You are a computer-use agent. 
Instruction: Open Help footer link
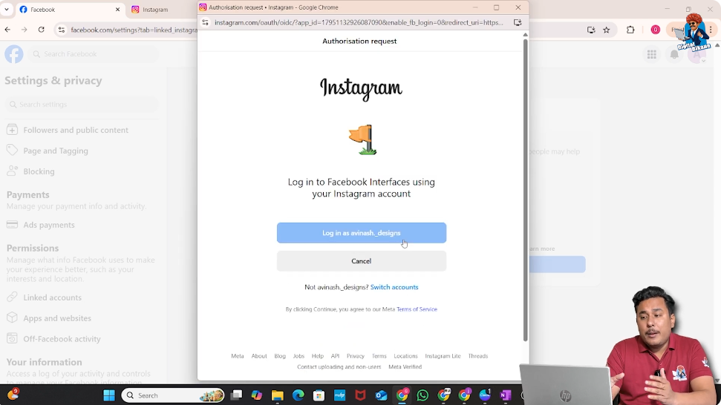point(318,356)
